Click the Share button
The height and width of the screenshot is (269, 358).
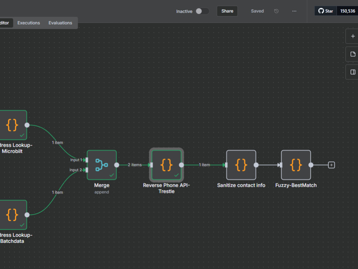click(227, 11)
